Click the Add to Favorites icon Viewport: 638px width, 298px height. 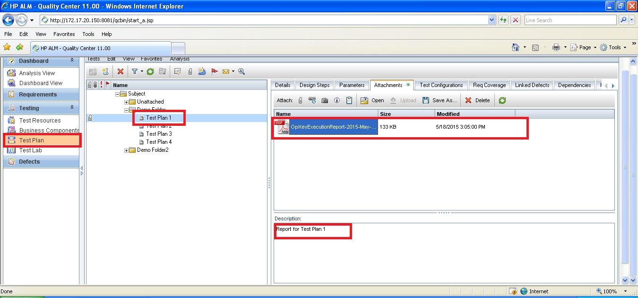click(19, 47)
